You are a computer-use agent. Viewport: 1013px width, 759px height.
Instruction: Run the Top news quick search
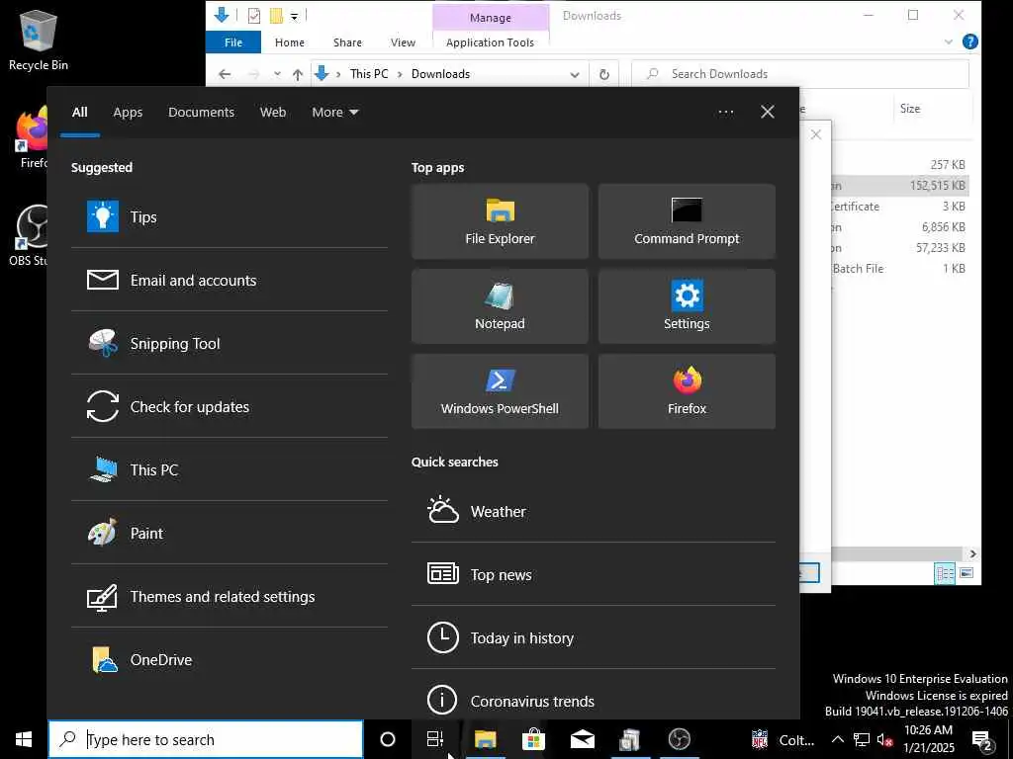[x=594, y=574]
